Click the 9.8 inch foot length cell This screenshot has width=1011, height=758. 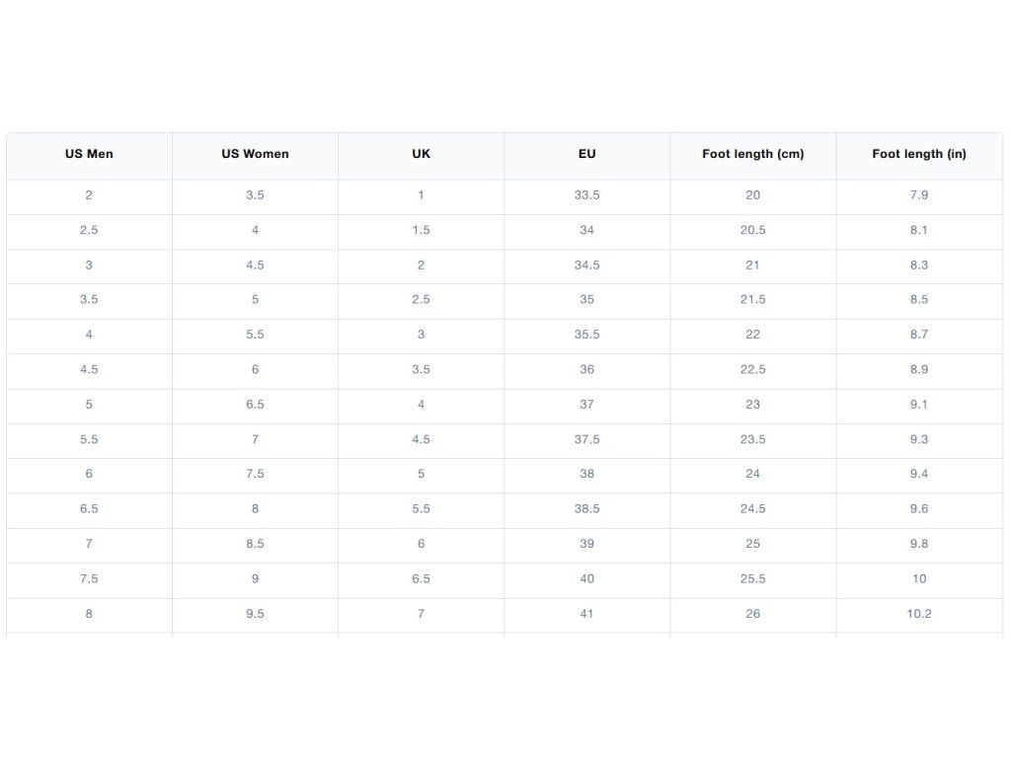[919, 545]
